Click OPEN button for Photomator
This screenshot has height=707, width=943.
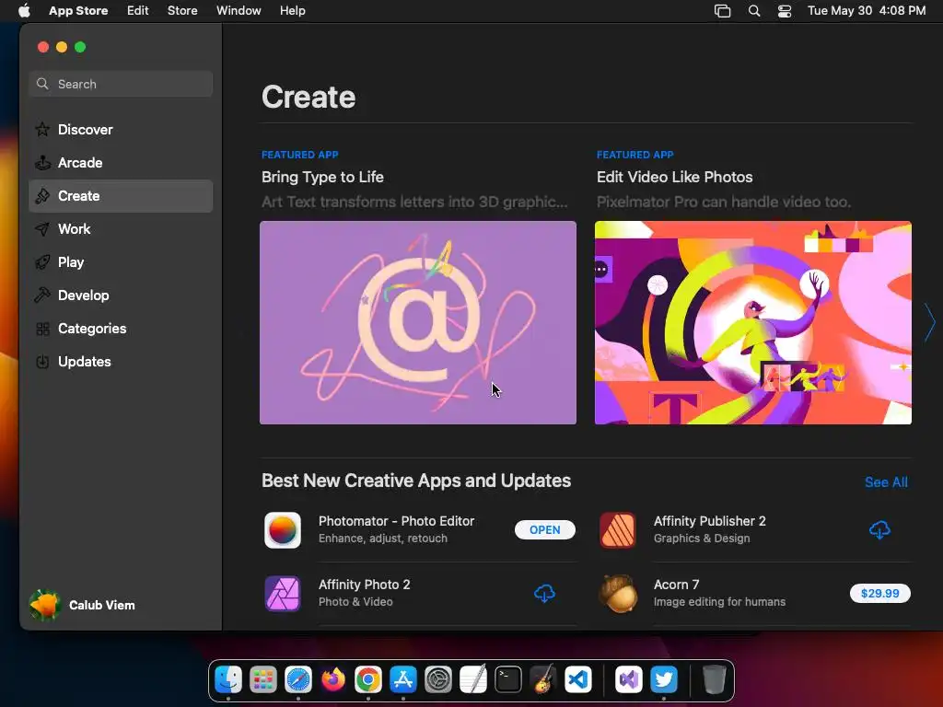[545, 529]
